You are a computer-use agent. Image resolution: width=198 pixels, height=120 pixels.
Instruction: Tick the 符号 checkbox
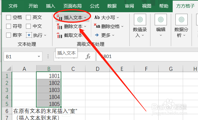9,26
